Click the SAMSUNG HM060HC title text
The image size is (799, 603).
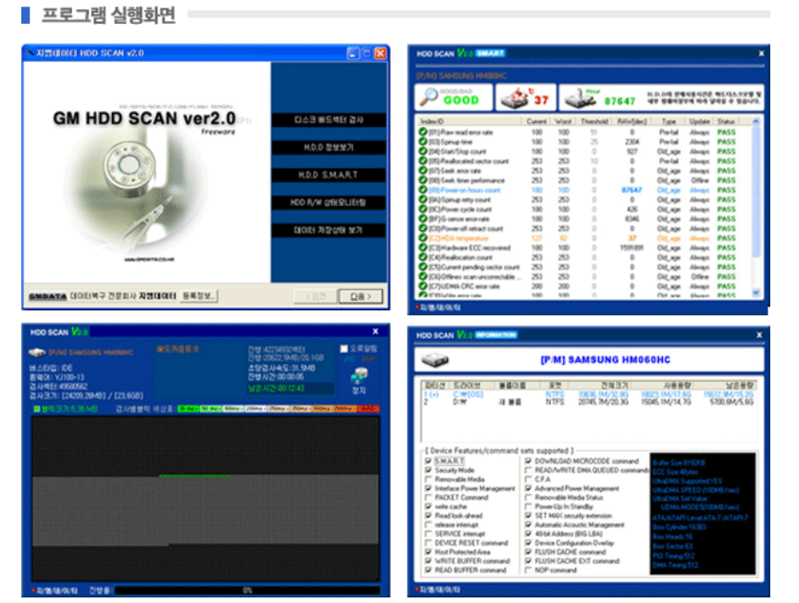(605, 360)
